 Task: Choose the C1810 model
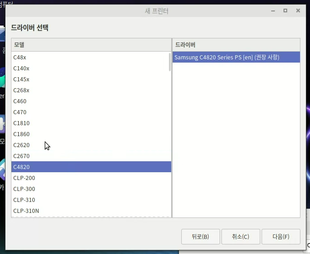(91, 123)
